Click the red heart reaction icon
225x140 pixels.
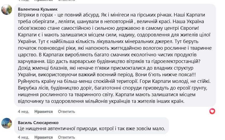pos(212,111)
